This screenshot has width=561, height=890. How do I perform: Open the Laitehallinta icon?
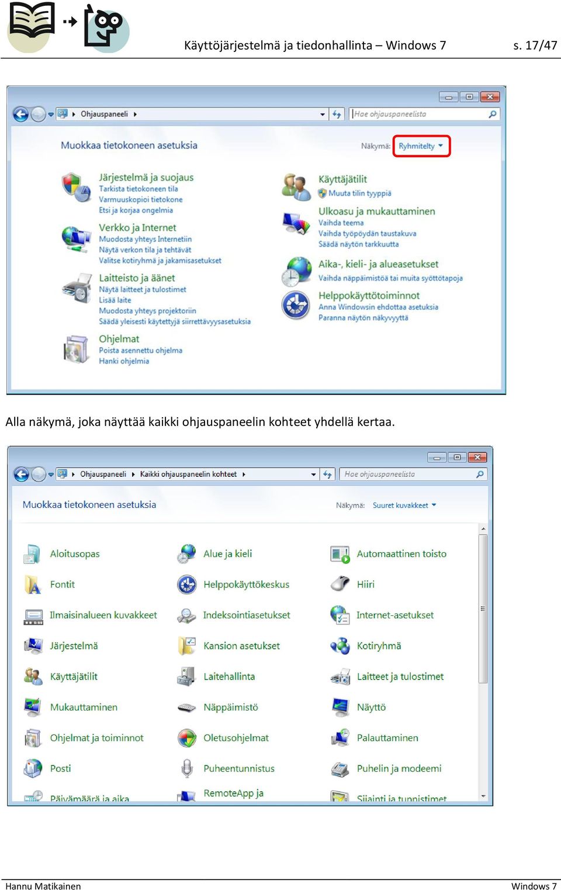click(186, 676)
